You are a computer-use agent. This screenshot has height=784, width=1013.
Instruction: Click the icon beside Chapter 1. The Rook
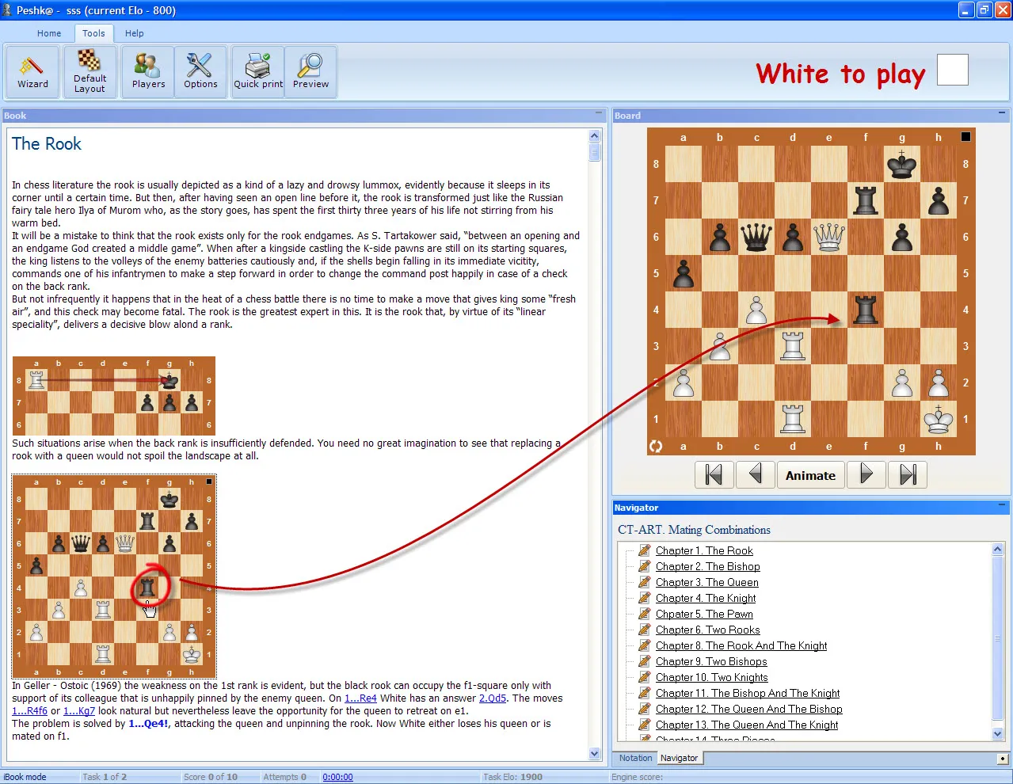point(645,550)
